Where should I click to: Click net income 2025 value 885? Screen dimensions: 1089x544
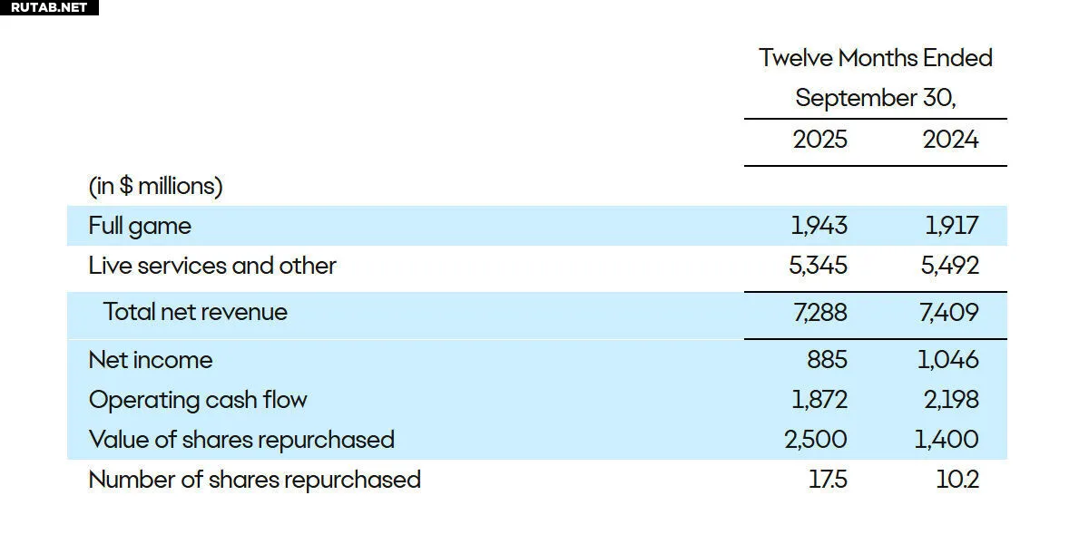[827, 360]
